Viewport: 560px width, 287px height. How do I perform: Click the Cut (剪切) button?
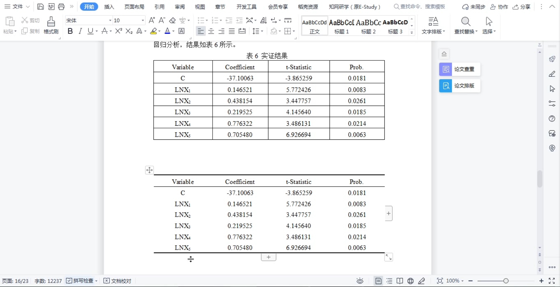click(30, 20)
